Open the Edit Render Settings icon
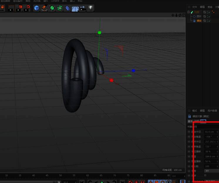Viewport: 219px width, 183px height. [x=27, y=8]
